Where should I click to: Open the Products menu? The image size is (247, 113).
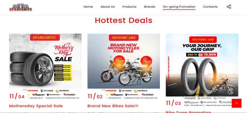click(x=129, y=7)
